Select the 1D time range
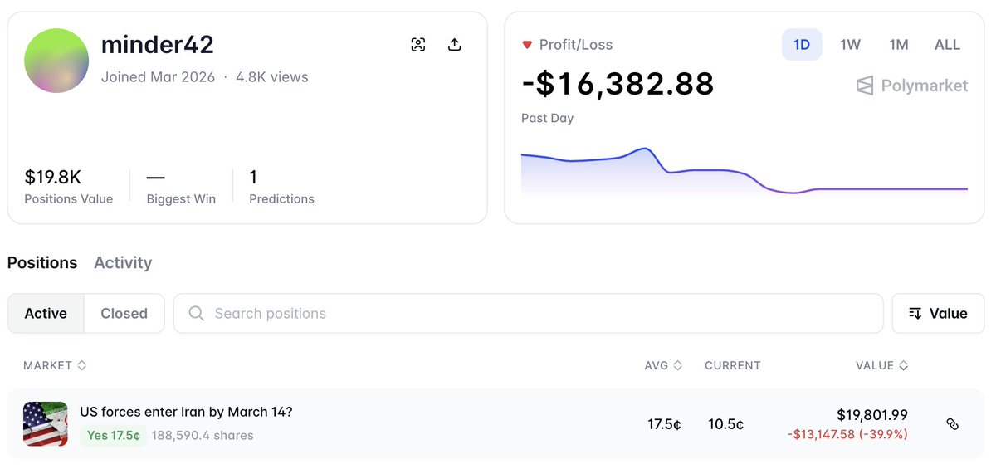Screen dimensions: 996x474 click(x=801, y=45)
